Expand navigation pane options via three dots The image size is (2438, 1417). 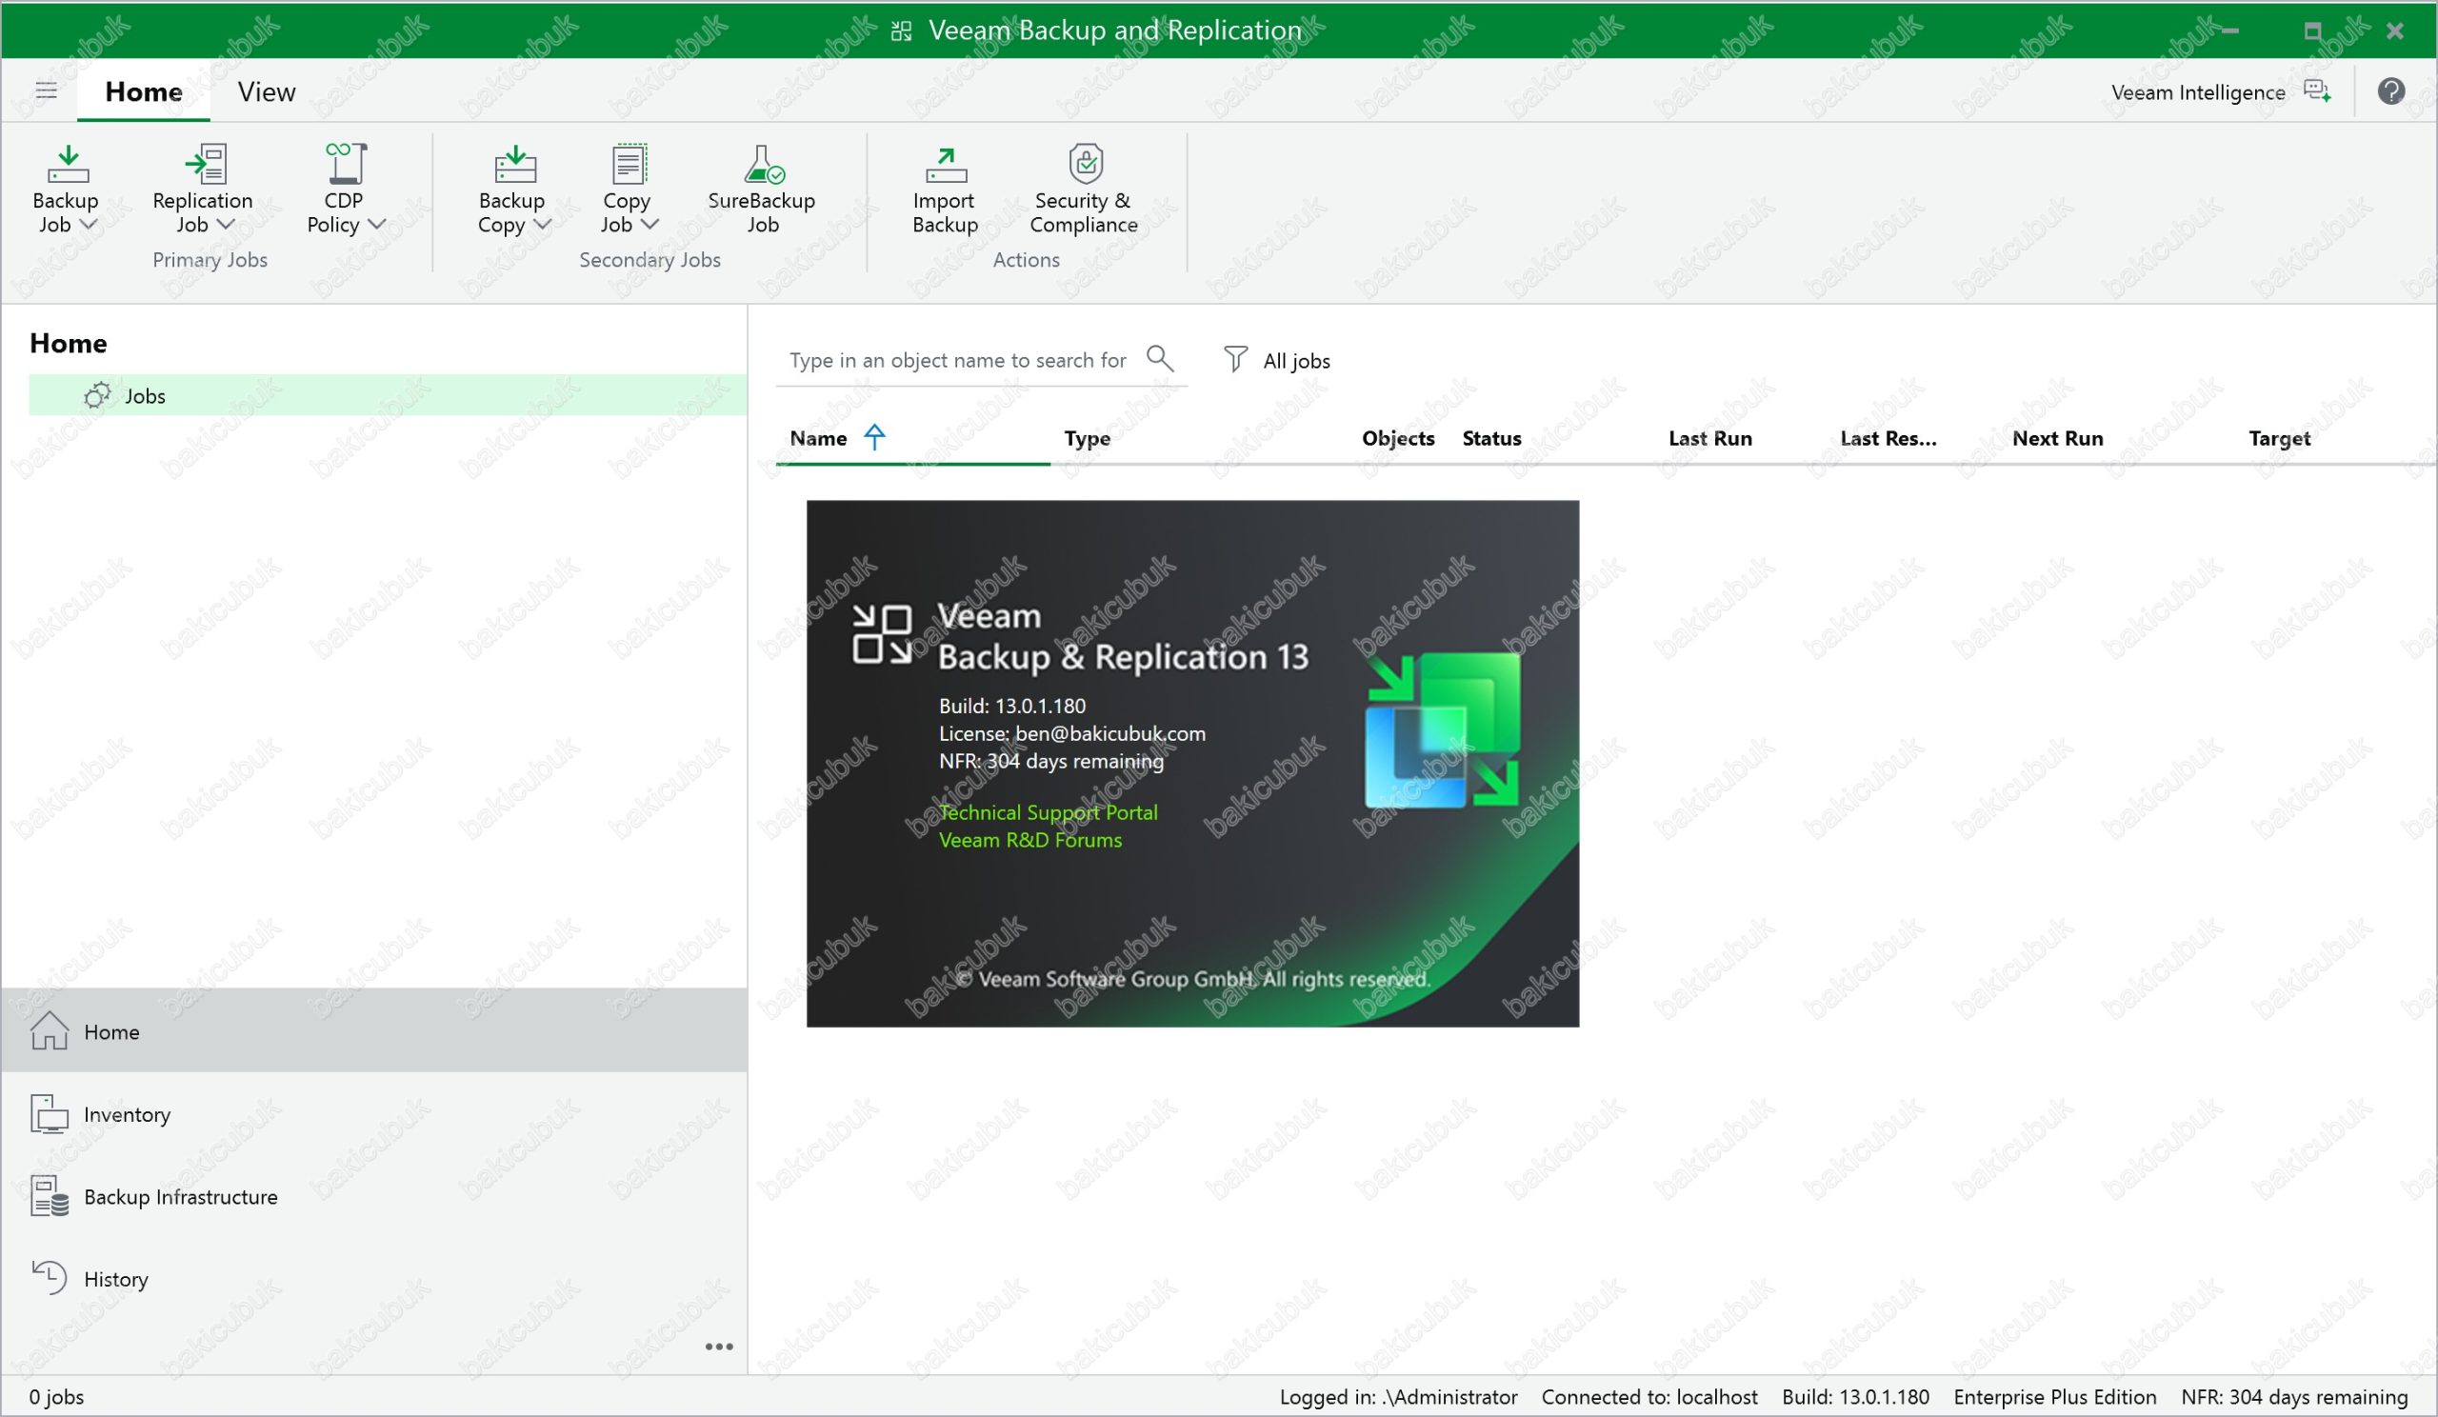tap(719, 1347)
